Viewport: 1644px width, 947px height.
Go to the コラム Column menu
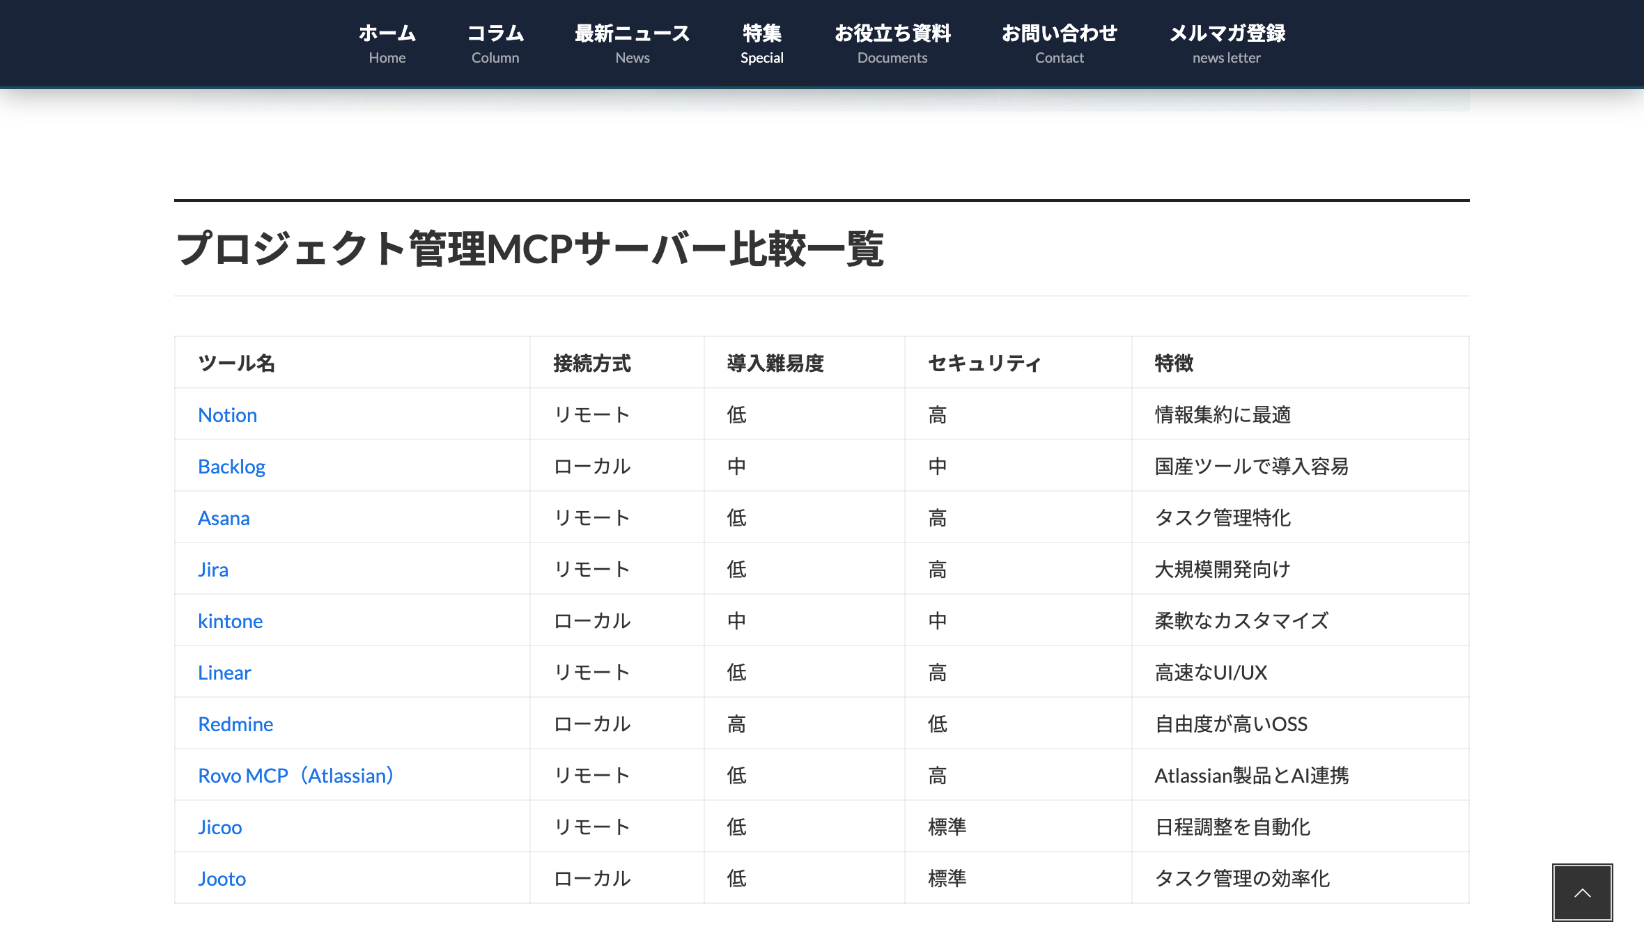pyautogui.click(x=495, y=44)
